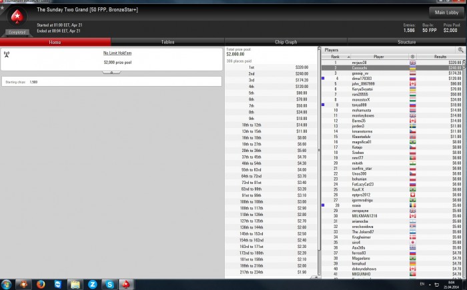Open the orange app next to Start

click(x=23, y=285)
